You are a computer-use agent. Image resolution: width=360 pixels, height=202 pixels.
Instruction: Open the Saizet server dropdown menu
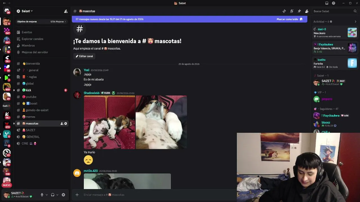click(25, 11)
